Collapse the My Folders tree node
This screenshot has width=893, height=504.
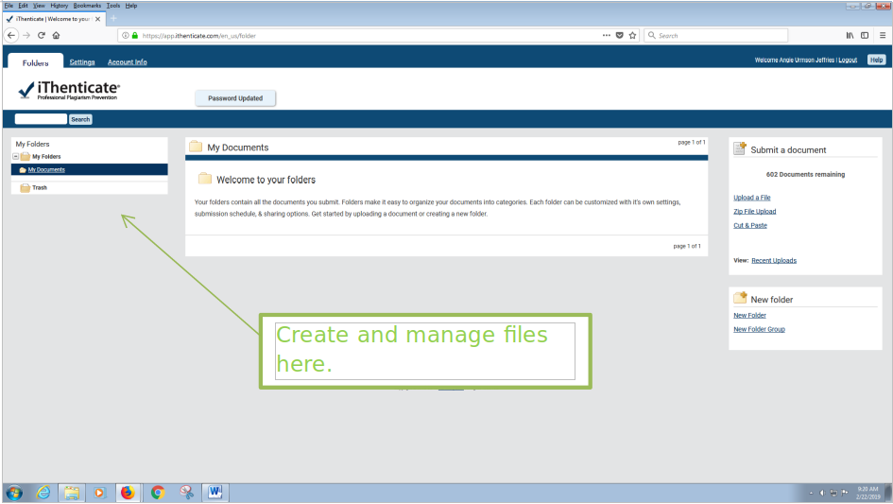[15, 156]
